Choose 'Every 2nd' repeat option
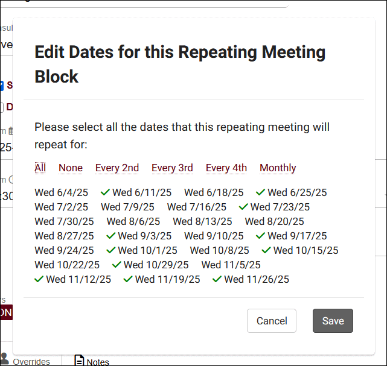This screenshot has height=366, width=387. pyautogui.click(x=117, y=168)
